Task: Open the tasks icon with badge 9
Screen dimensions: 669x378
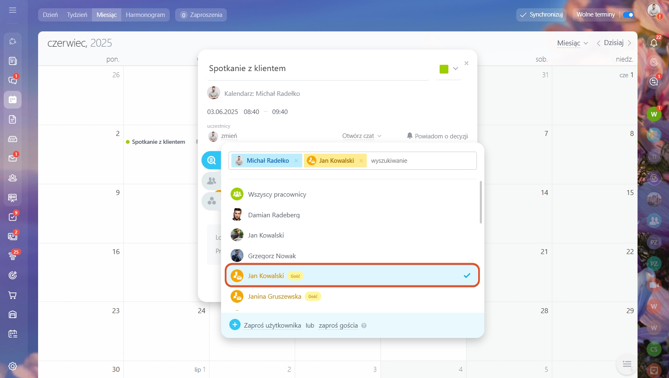Action: pos(13,217)
